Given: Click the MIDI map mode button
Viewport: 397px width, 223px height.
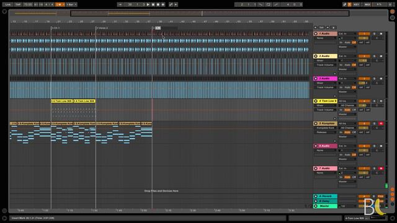Looking at the screenshot, I should (x=367, y=4).
